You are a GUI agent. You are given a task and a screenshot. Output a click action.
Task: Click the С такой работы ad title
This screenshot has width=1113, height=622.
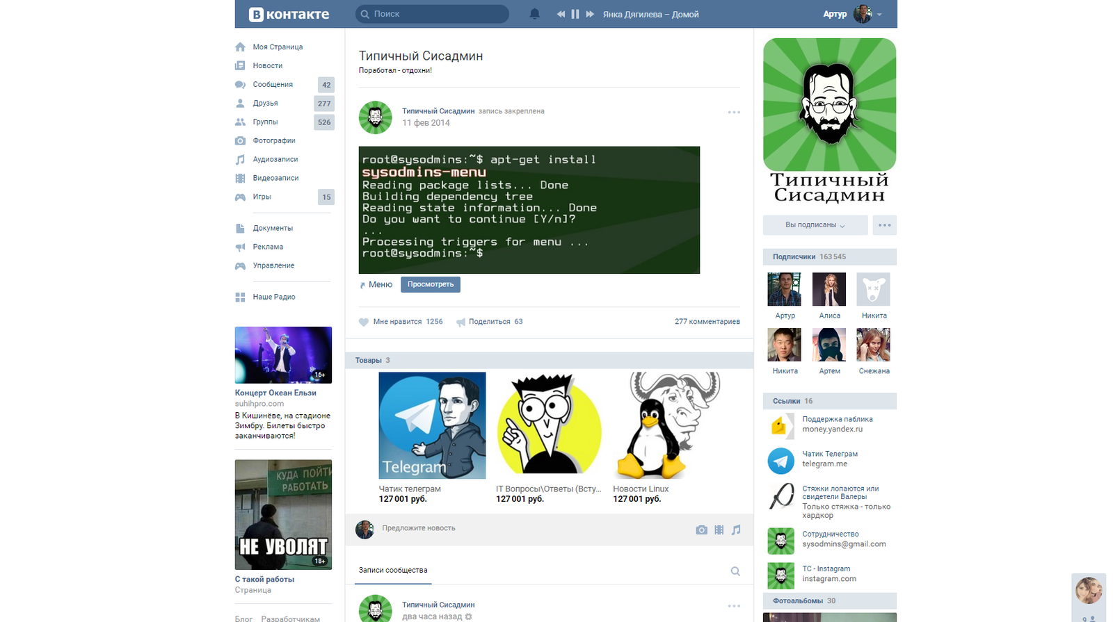click(x=264, y=579)
